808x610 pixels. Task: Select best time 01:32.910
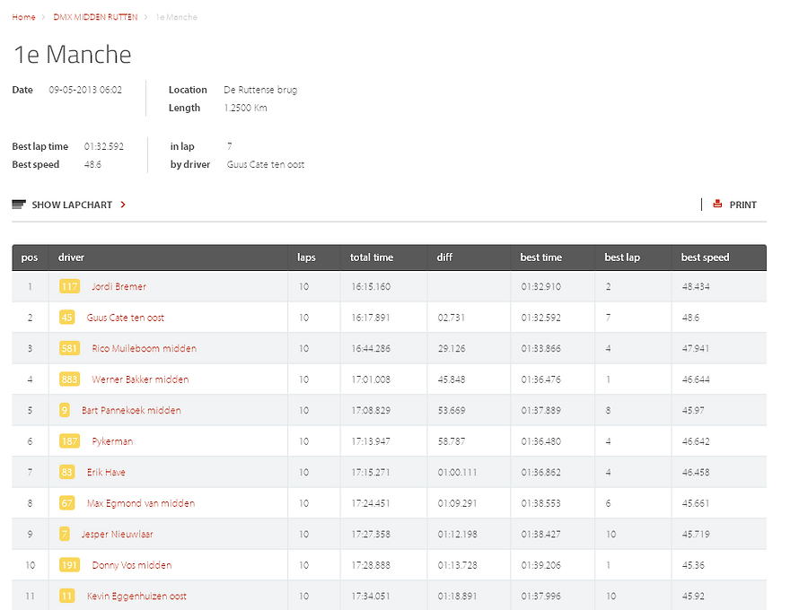(x=541, y=286)
